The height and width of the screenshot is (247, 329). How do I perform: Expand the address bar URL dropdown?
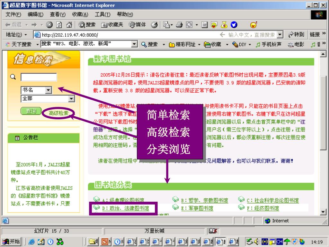[280, 34]
